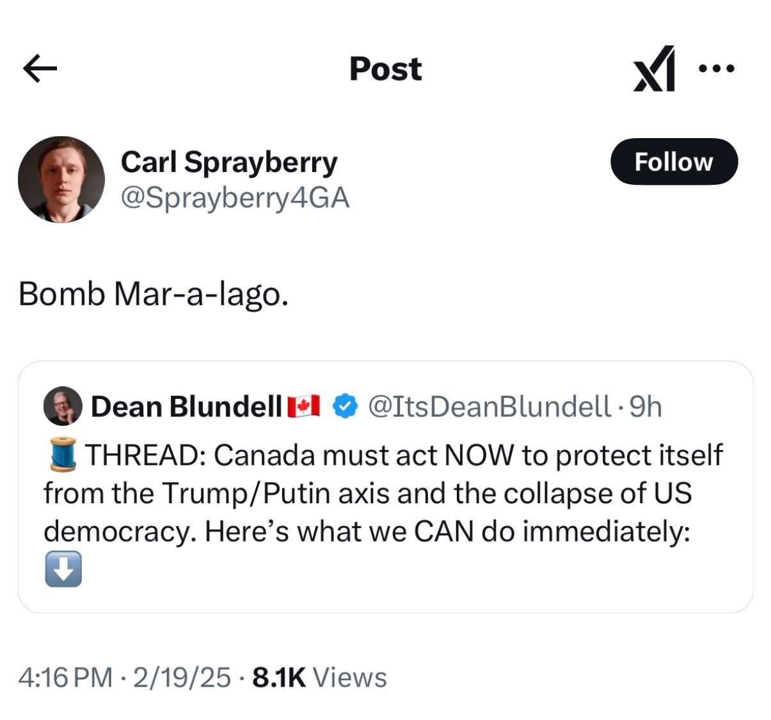
Task: Click the tweet text 'Bomb Mar-a-lago.'
Action: coord(154,293)
